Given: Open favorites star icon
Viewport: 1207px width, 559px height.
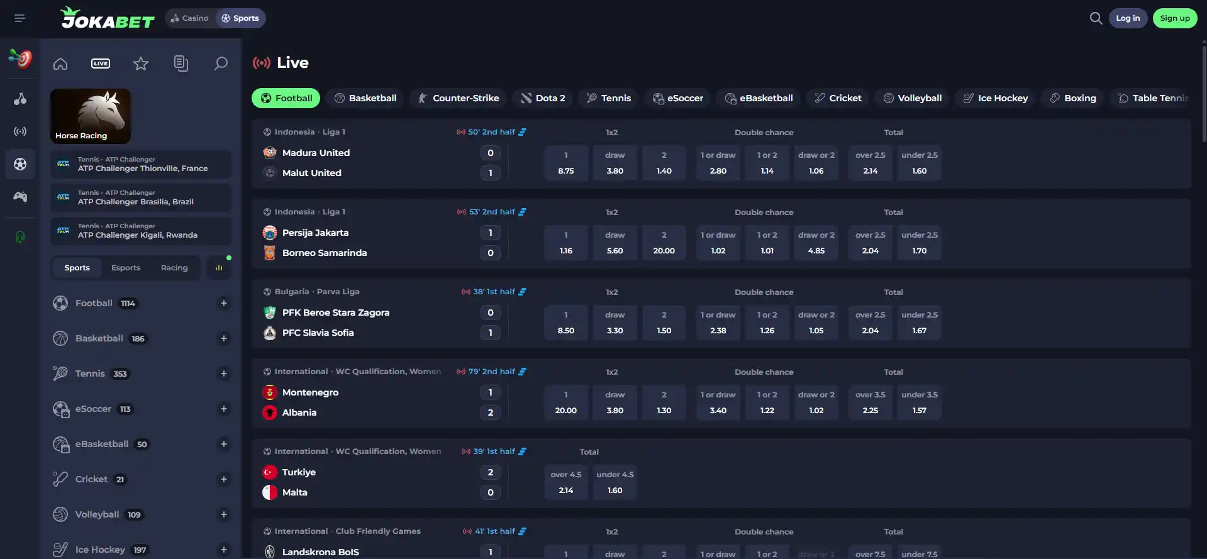Looking at the screenshot, I should (x=141, y=64).
